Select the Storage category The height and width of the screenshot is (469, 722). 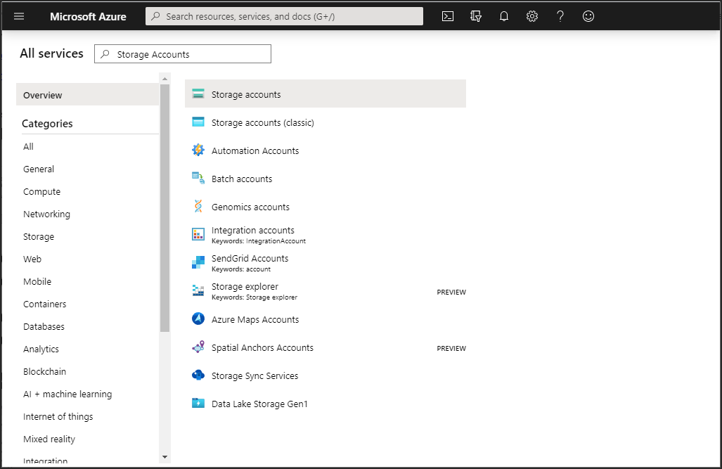[x=39, y=237]
